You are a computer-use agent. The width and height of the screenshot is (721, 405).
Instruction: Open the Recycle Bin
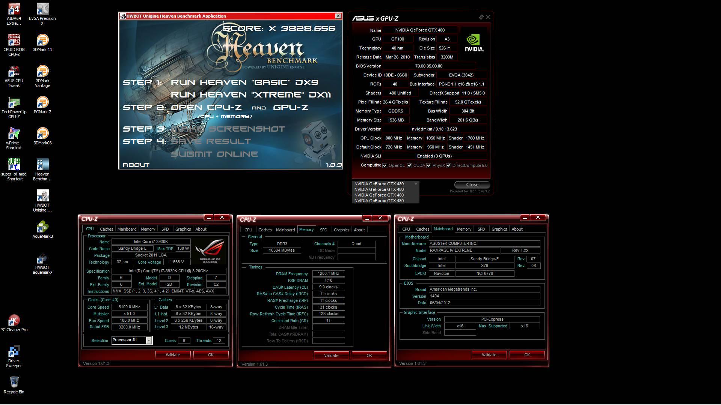tap(14, 385)
